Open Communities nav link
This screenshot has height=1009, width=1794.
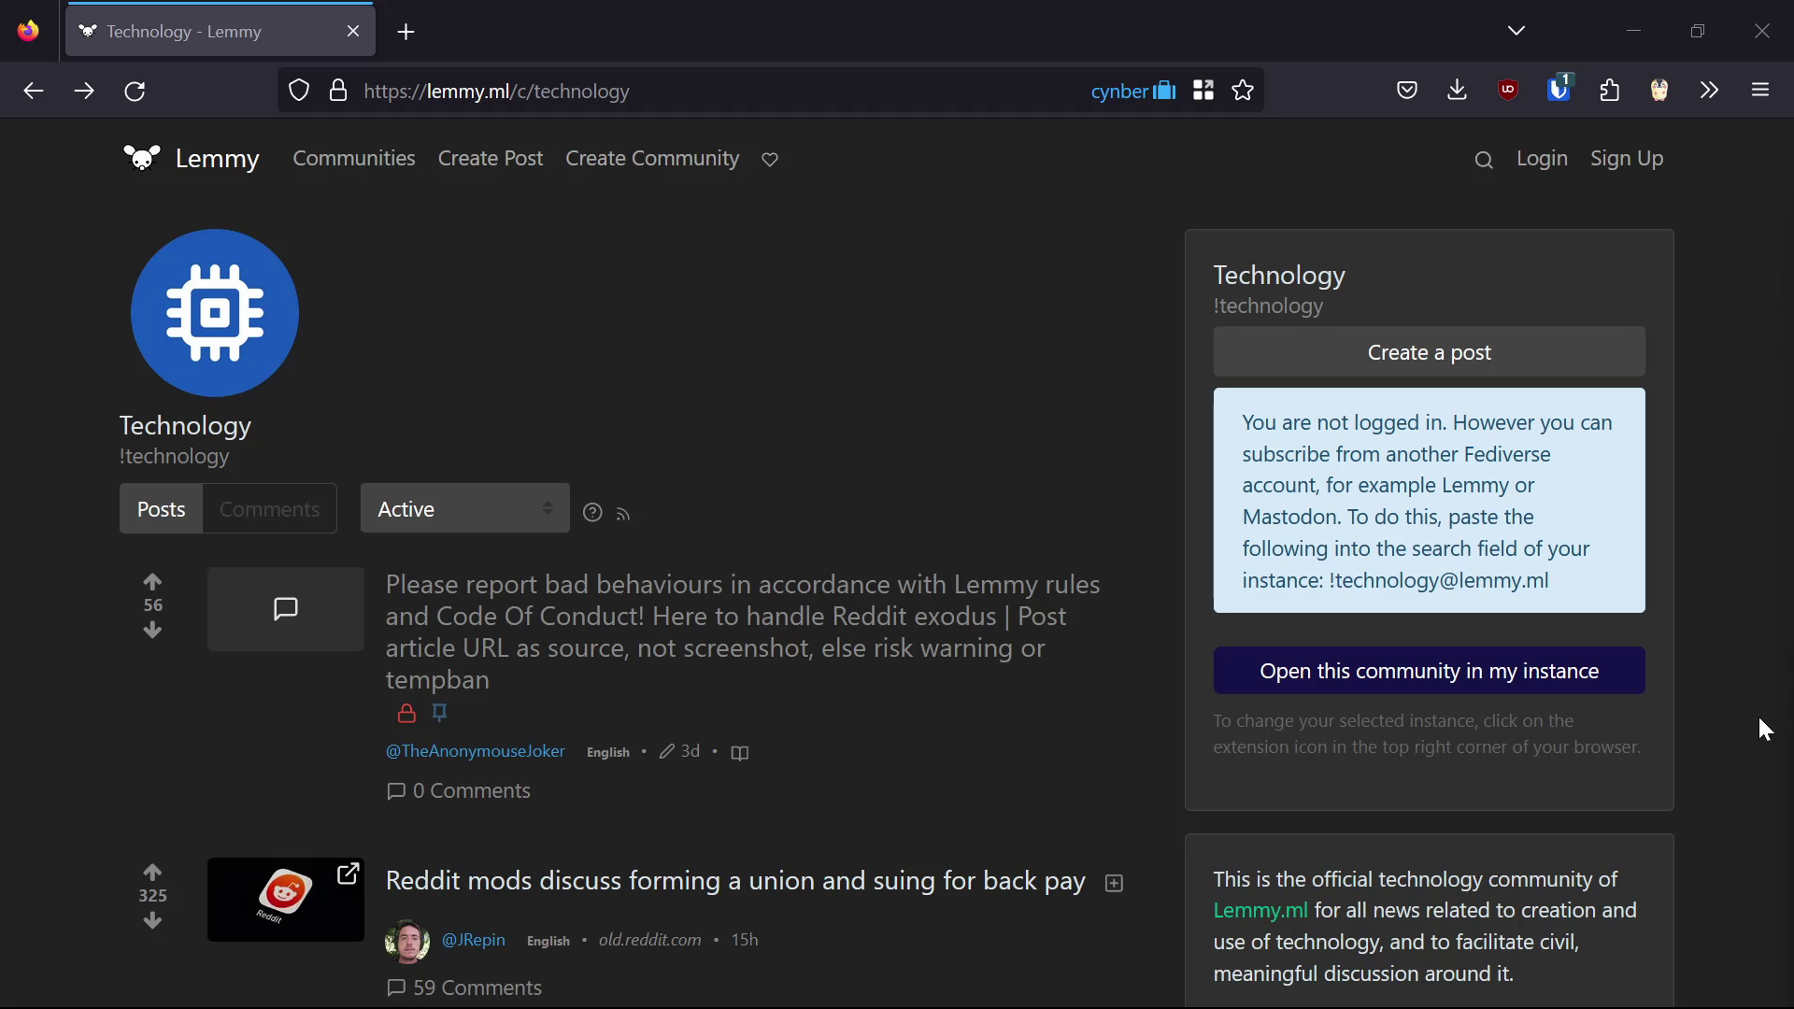(x=354, y=159)
